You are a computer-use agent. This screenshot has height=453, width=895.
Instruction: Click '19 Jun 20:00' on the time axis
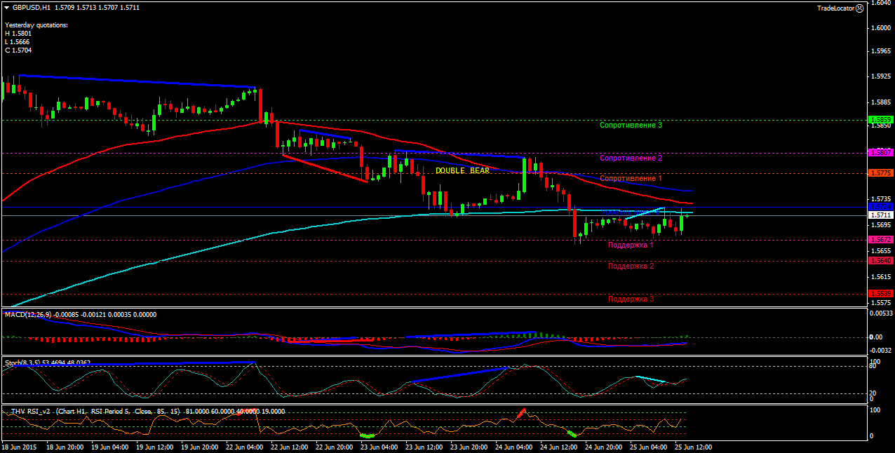pyautogui.click(x=200, y=447)
